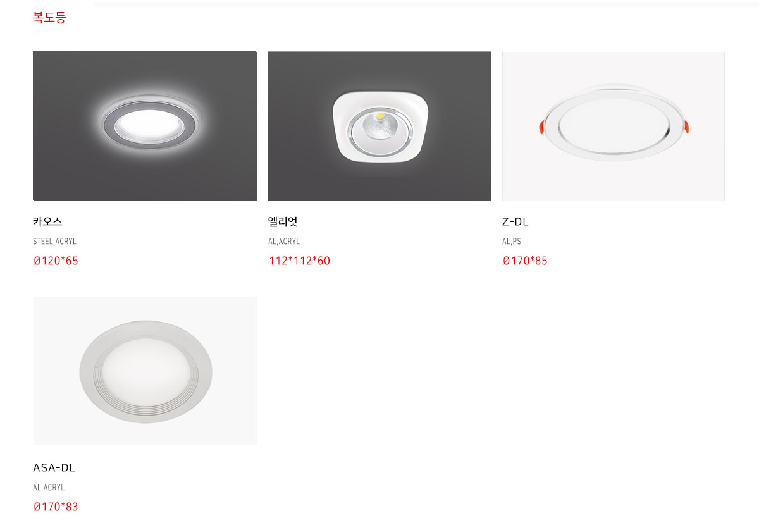Select the AL,PS material label

tap(512, 242)
